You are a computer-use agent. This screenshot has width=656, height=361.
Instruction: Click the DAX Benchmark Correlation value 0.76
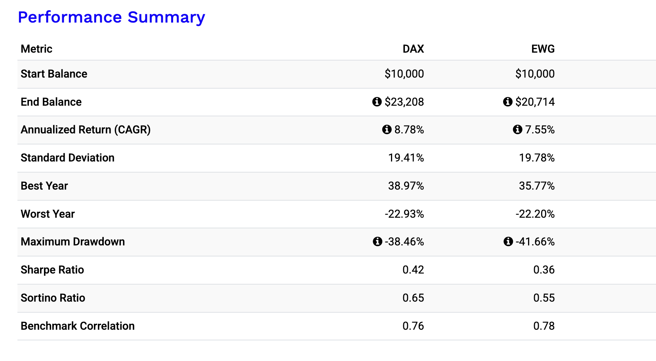pos(413,326)
